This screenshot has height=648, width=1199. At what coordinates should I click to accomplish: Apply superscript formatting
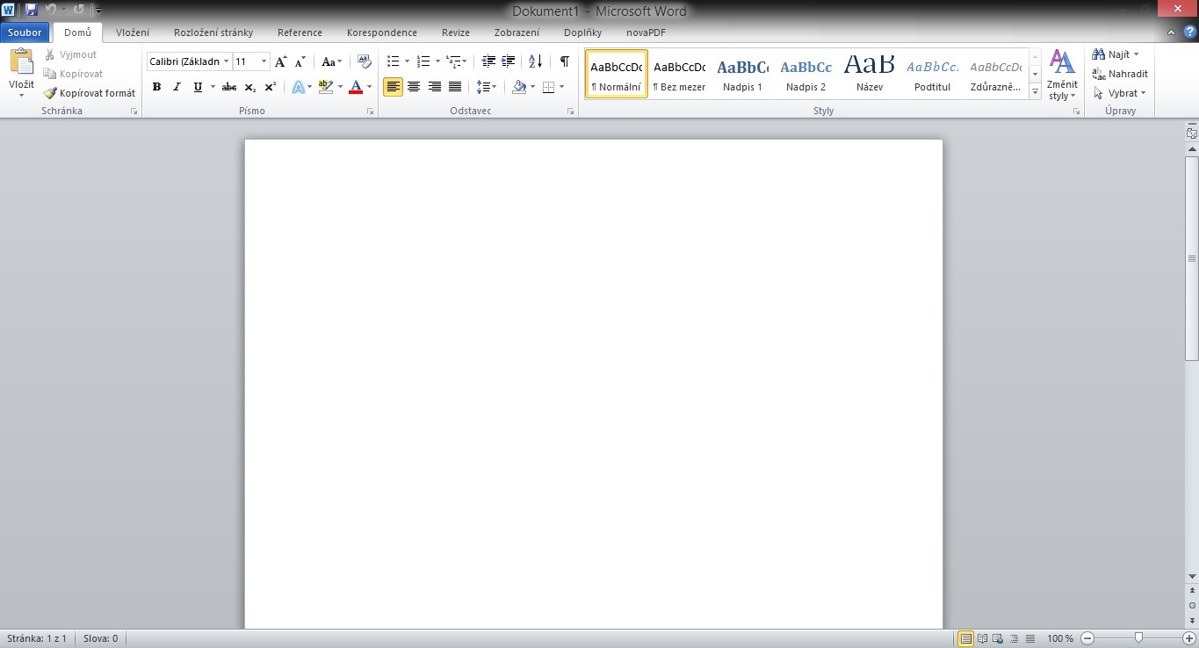pyautogui.click(x=269, y=86)
